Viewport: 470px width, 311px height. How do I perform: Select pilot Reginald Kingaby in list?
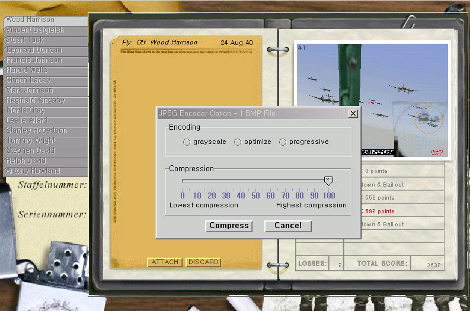(46, 100)
